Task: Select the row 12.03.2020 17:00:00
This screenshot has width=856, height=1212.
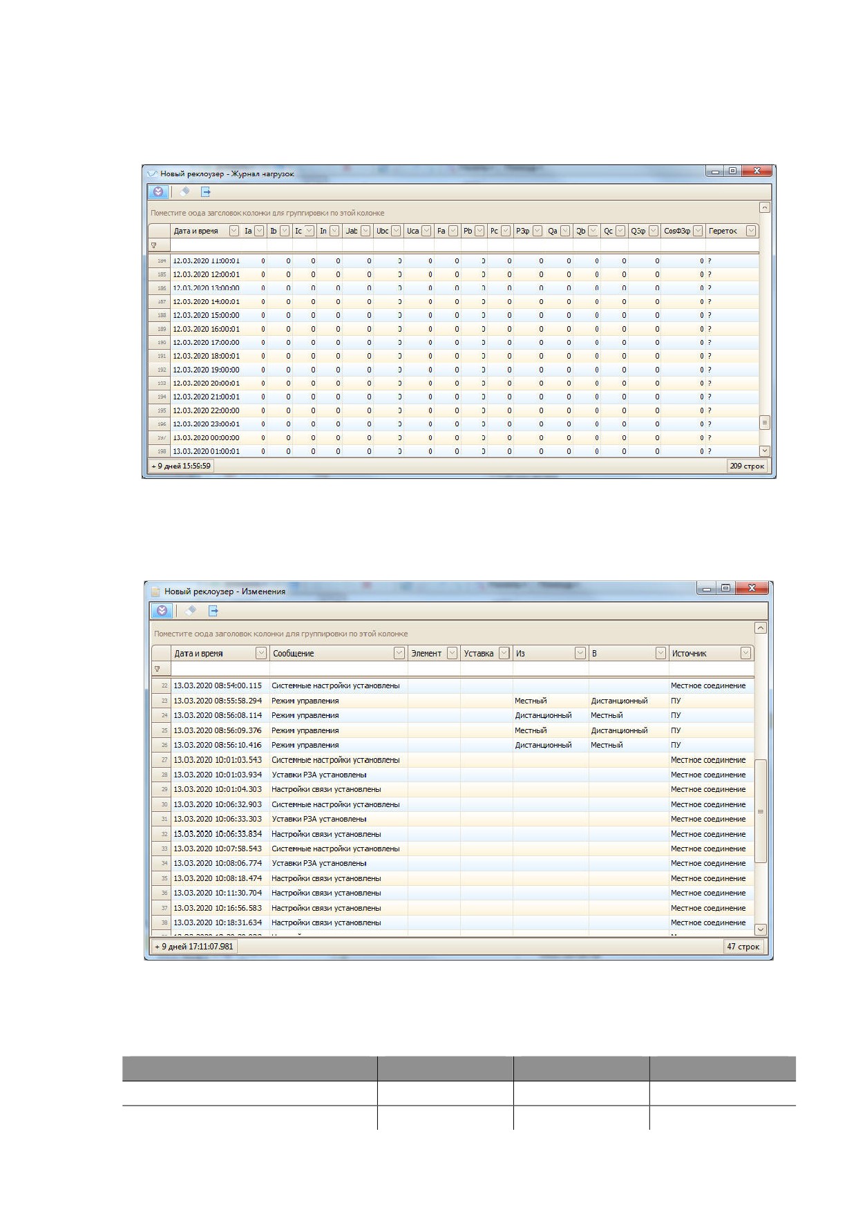Action: tap(454, 343)
